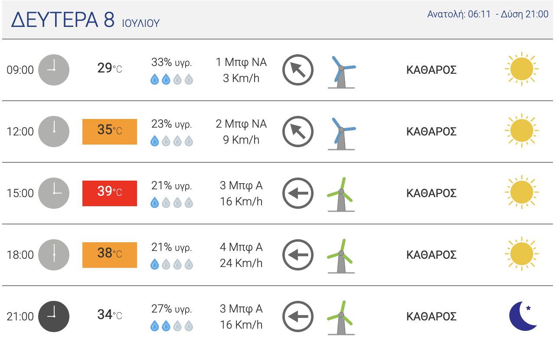
Task: Click the humidity droplets at 09:00
Action: click(172, 79)
